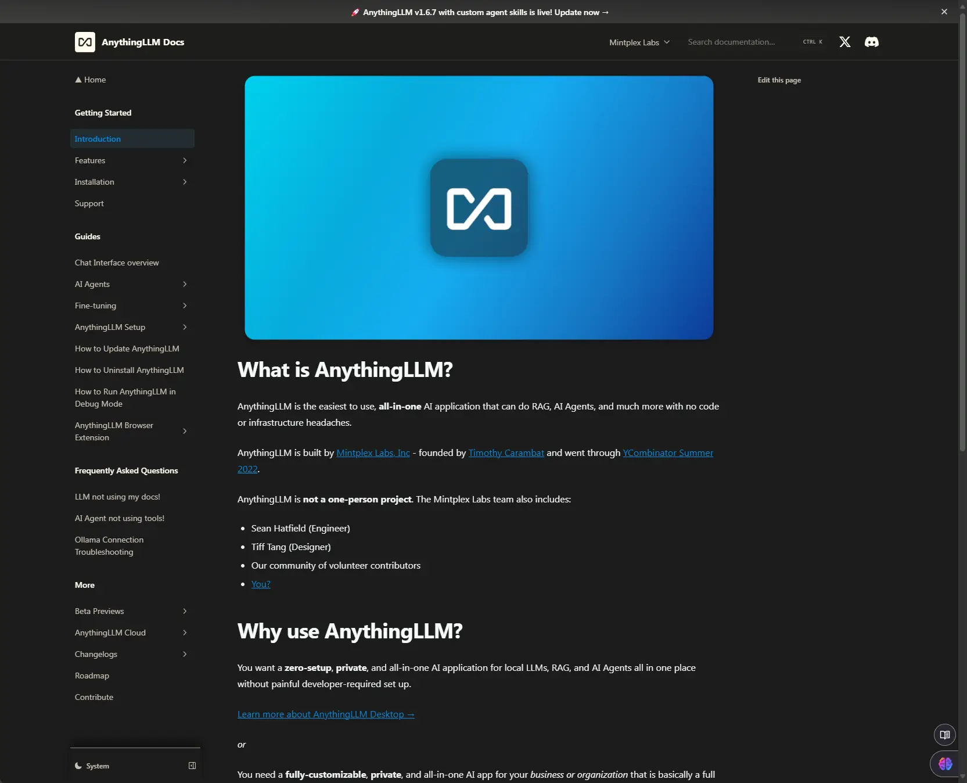Select the Introduction sidebar item

(x=132, y=139)
